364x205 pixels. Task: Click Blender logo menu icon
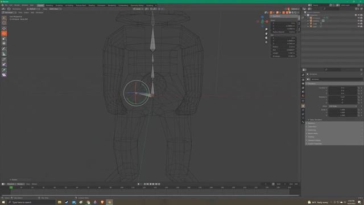(2, 5)
